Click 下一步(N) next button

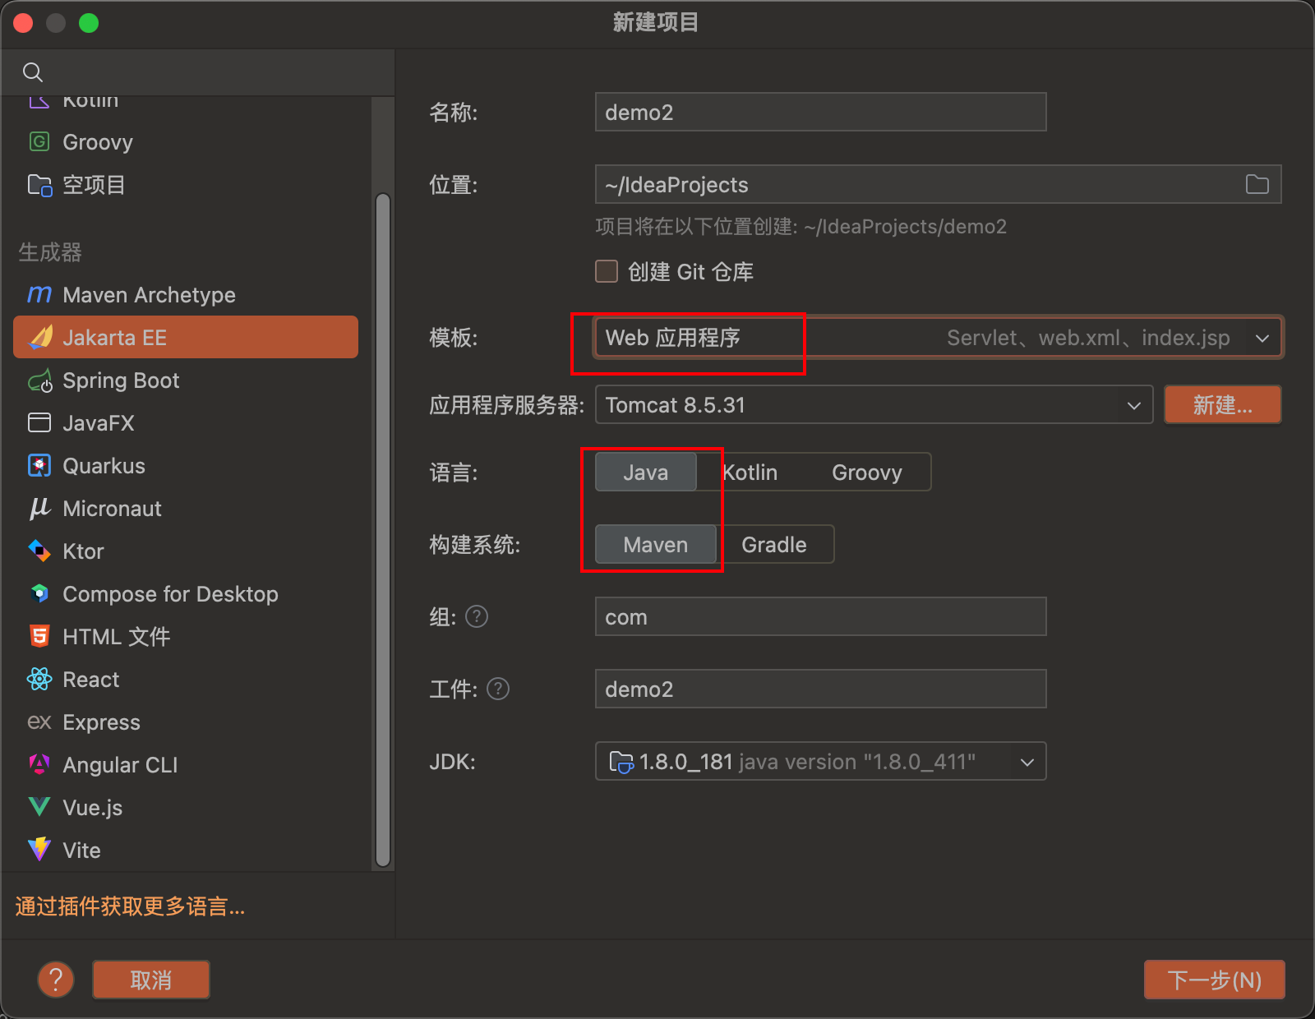coord(1215,980)
